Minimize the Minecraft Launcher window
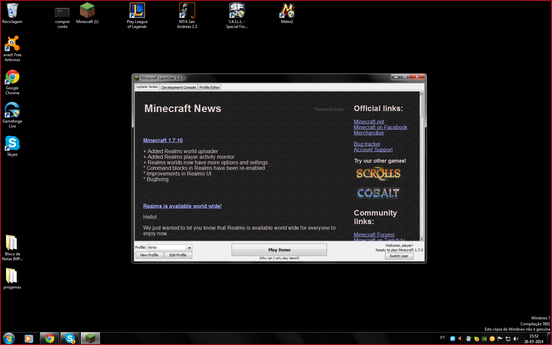552x345 pixels. pyautogui.click(x=396, y=77)
